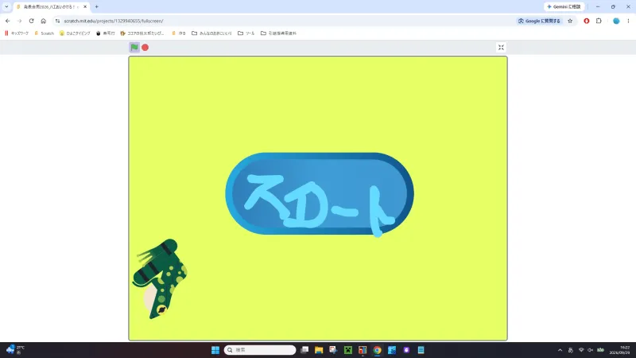Open network Wi-Fi settings in tray
Image resolution: width=636 pixels, height=358 pixels.
click(581, 350)
